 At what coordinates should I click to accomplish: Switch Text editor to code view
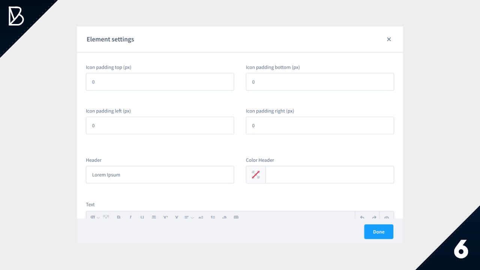coord(387,217)
